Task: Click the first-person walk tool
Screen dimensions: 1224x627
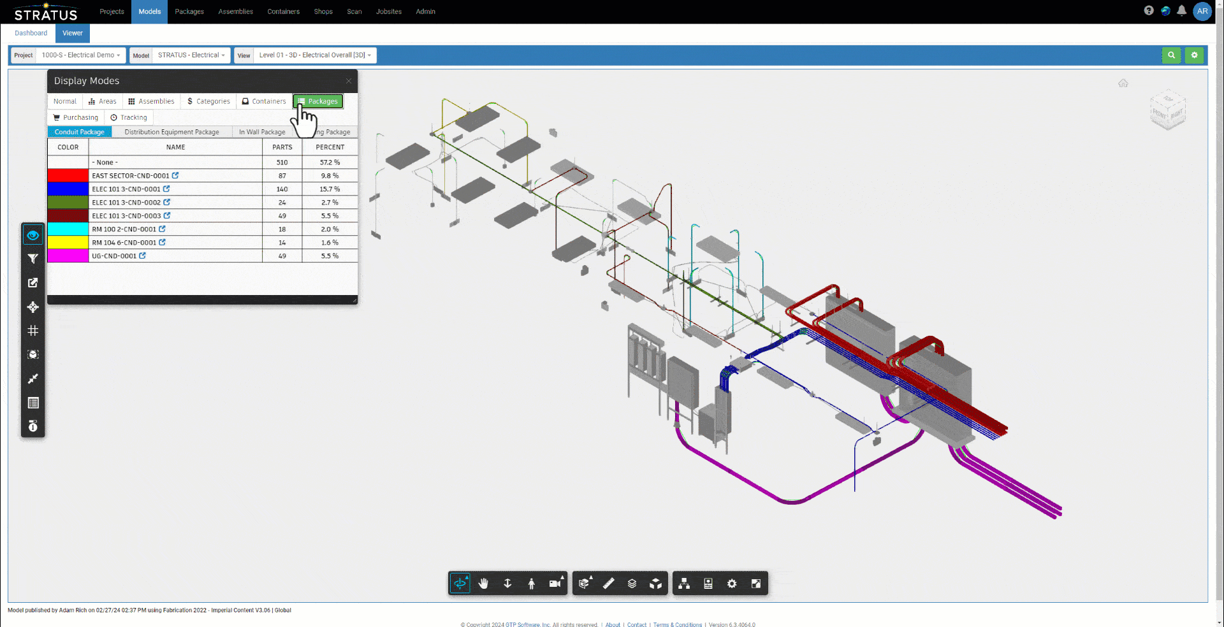Action: click(531, 583)
